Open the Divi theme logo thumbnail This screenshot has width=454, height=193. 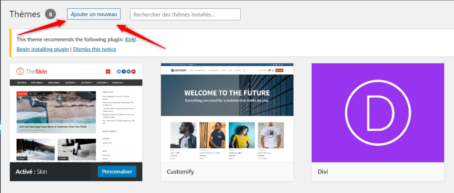point(378,113)
